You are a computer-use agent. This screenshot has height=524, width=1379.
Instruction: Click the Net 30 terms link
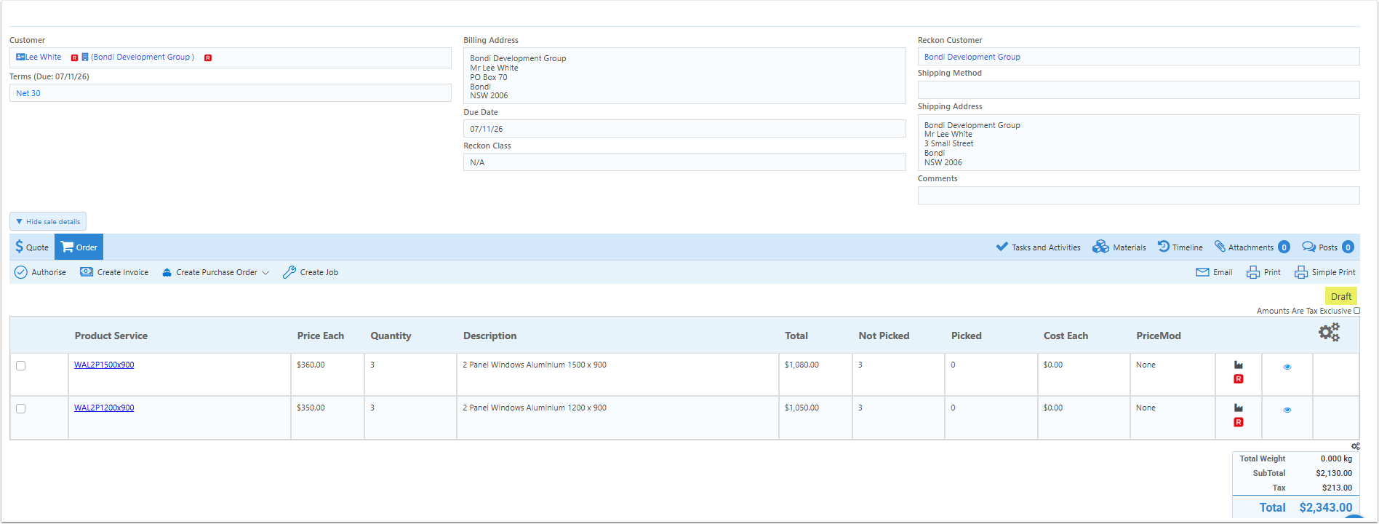pyautogui.click(x=28, y=93)
